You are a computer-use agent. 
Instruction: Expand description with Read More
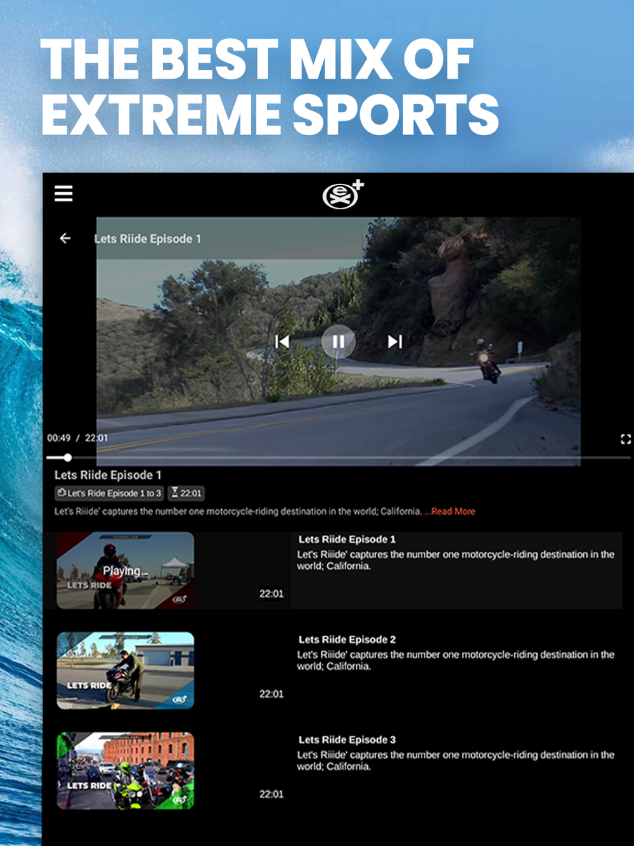click(453, 511)
